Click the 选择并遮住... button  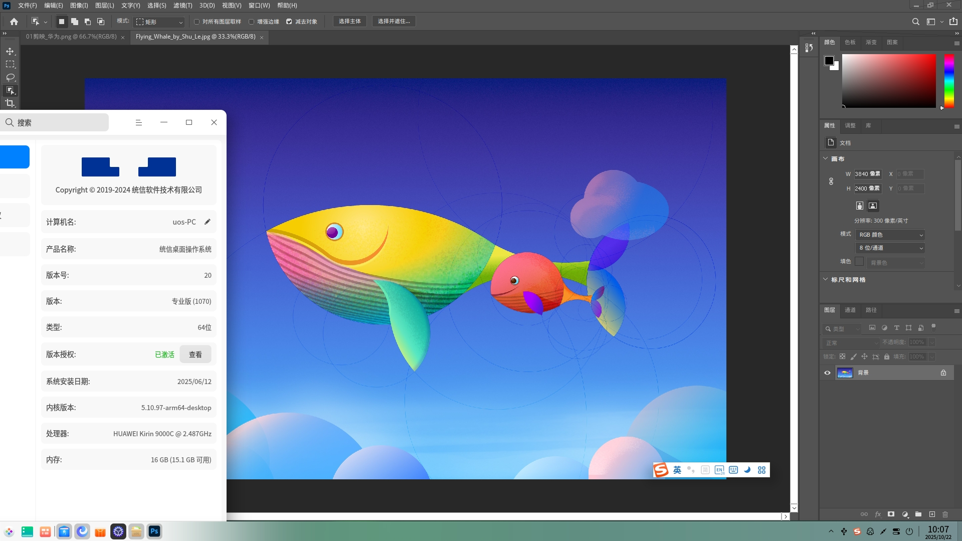click(x=394, y=21)
